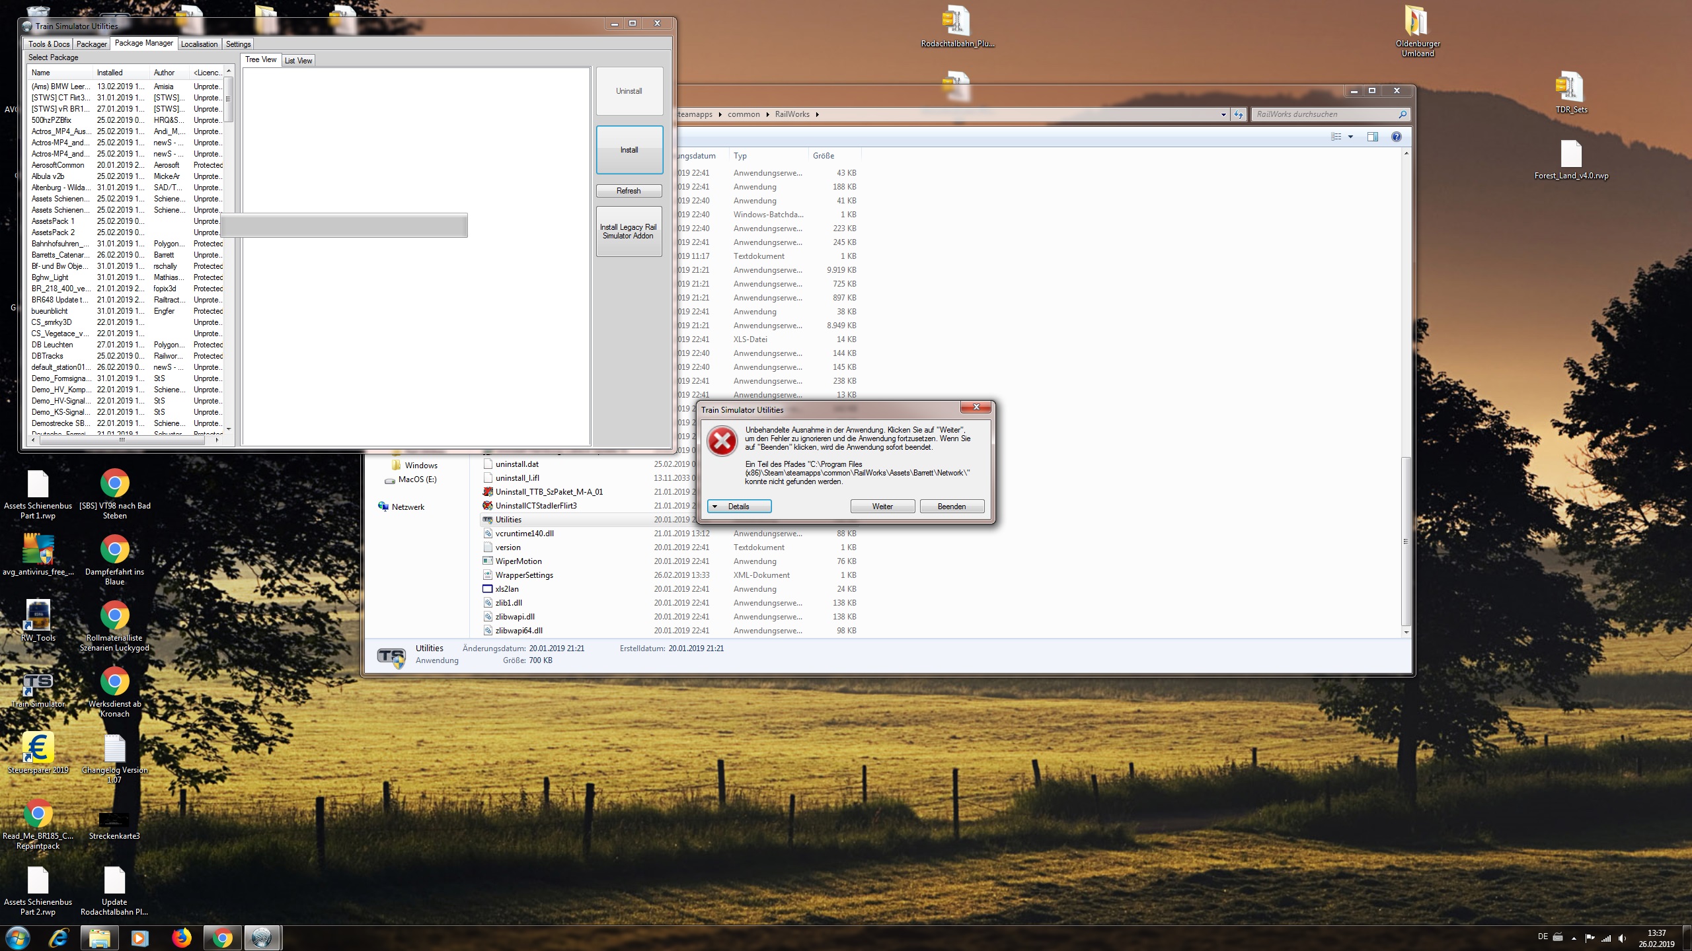Click the Firefox taskbar icon
Viewport: 1692px width, 951px height.
click(181, 938)
